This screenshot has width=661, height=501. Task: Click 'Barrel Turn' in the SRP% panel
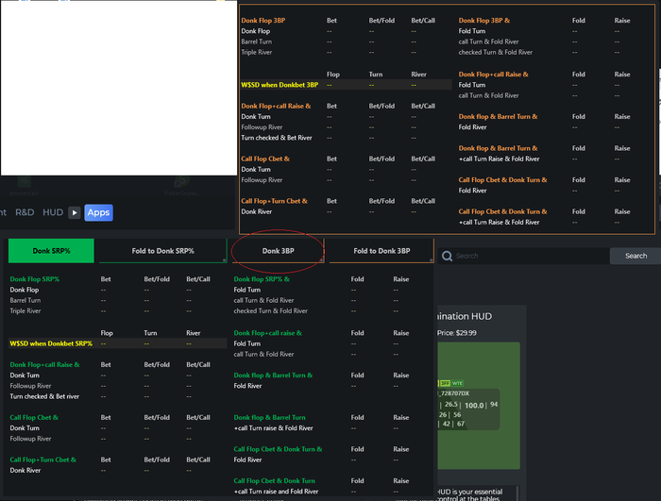click(25, 300)
